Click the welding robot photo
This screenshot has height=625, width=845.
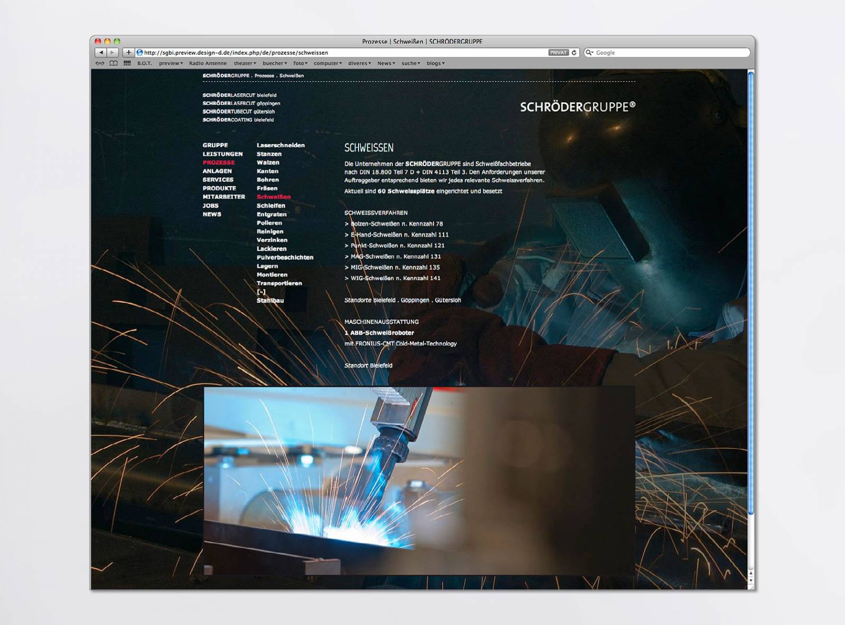(419, 480)
